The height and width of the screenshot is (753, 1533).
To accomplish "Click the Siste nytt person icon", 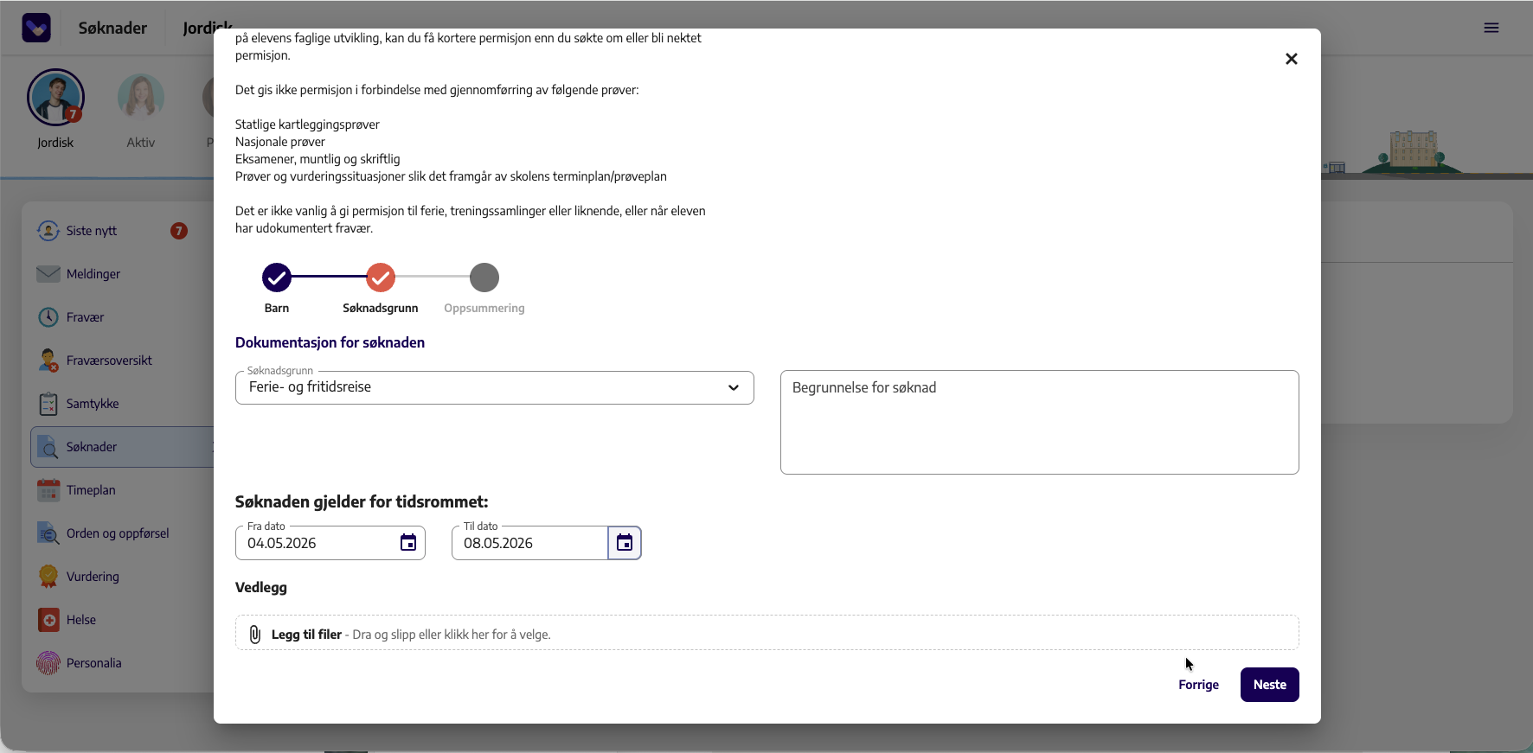I will (48, 231).
